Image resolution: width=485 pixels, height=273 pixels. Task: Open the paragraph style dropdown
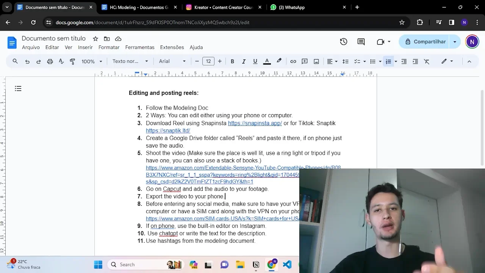130,61
